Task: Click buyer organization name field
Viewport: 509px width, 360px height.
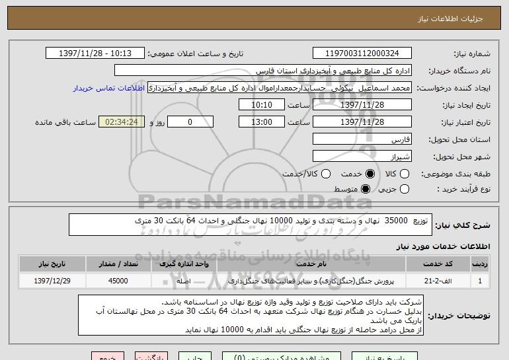Action: tap(263, 71)
